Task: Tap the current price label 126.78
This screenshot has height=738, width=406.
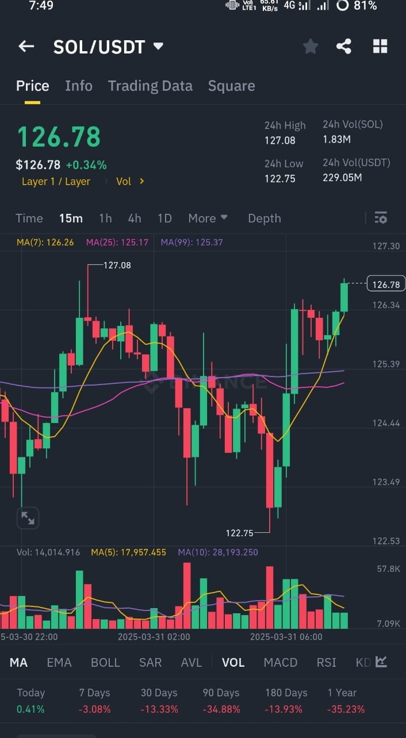Action: pyautogui.click(x=385, y=283)
